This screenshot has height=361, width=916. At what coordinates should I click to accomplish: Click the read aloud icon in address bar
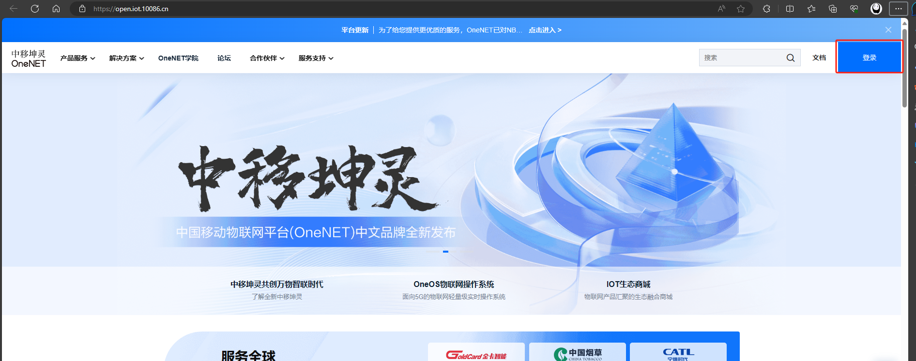[721, 9]
